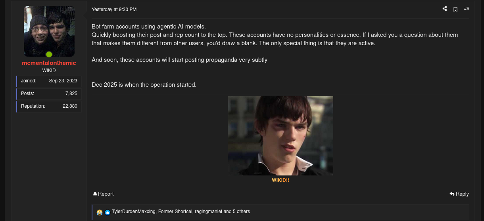484x221 pixels.
Task: Click the Posts count 7,825
Action: [71, 93]
